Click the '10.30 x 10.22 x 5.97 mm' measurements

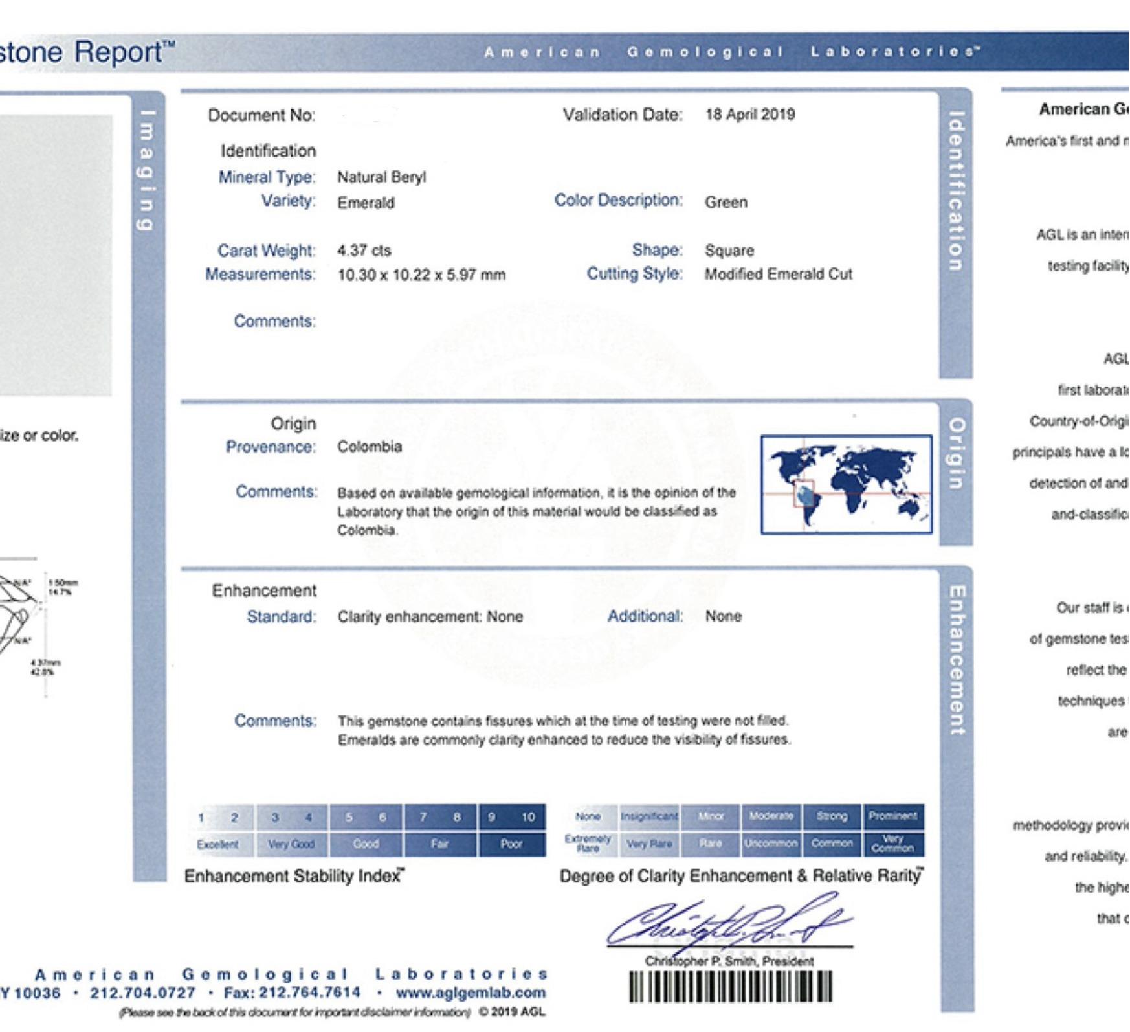click(x=421, y=275)
